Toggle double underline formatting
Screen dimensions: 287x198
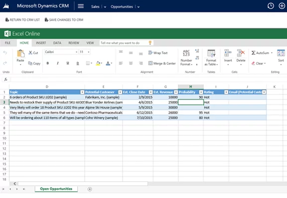click(78, 63)
